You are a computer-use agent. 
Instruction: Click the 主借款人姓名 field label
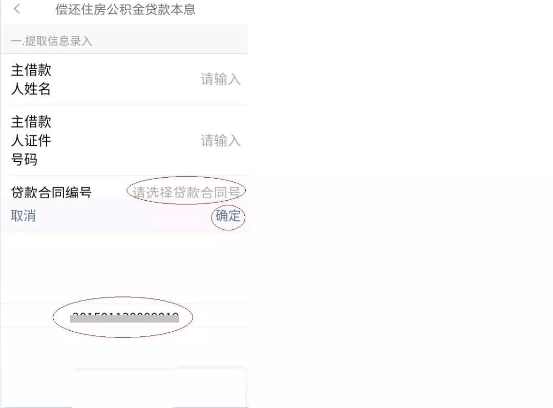click(x=31, y=79)
